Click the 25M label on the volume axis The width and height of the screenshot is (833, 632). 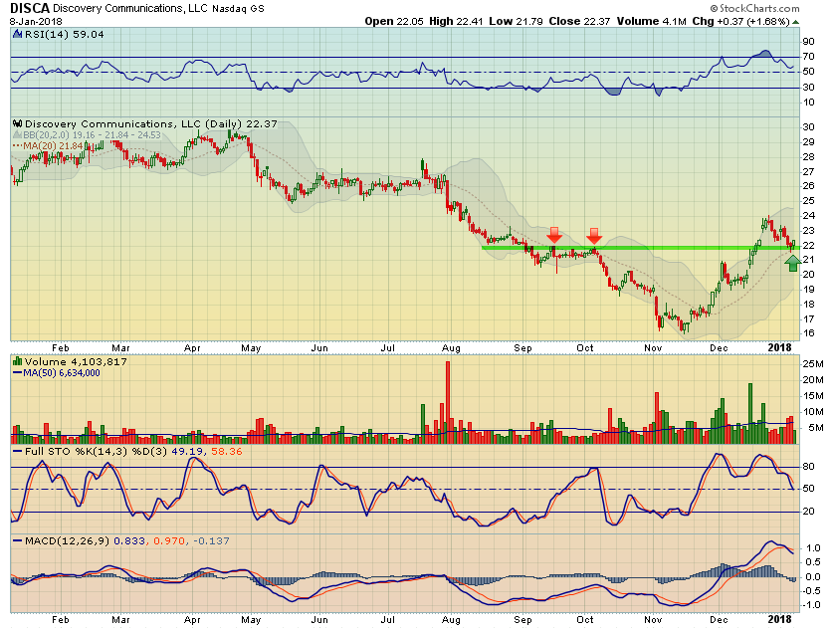click(x=813, y=364)
